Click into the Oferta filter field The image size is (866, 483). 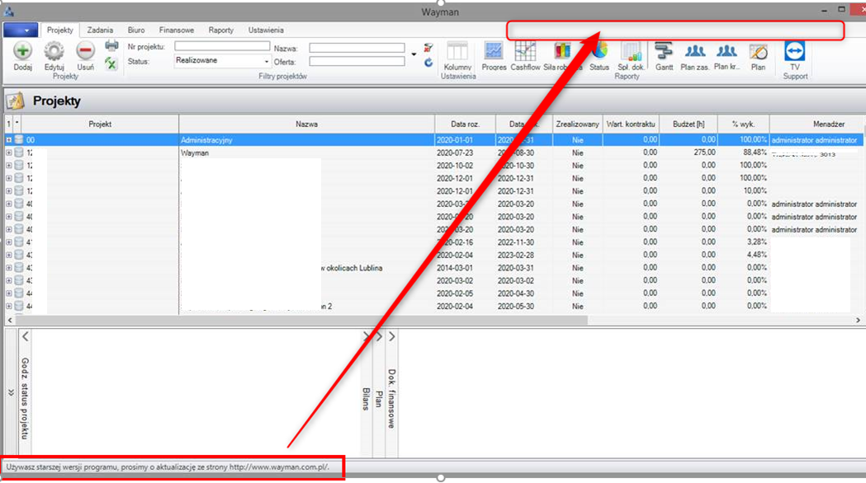pos(357,62)
